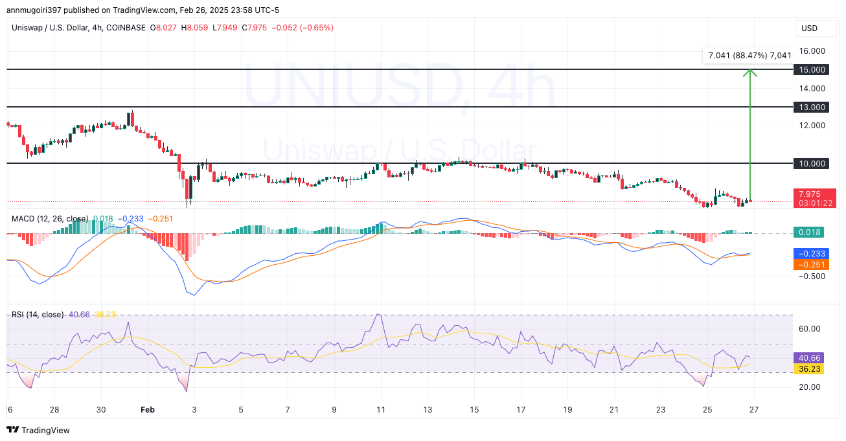Click the 15 date on the time axis
Viewport: 846px width, 441px height.
click(474, 409)
